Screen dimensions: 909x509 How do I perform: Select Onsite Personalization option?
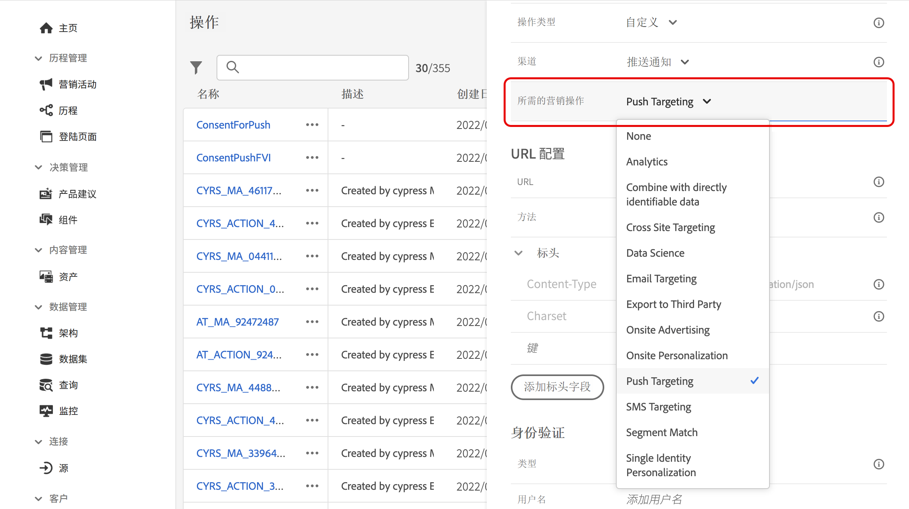676,356
